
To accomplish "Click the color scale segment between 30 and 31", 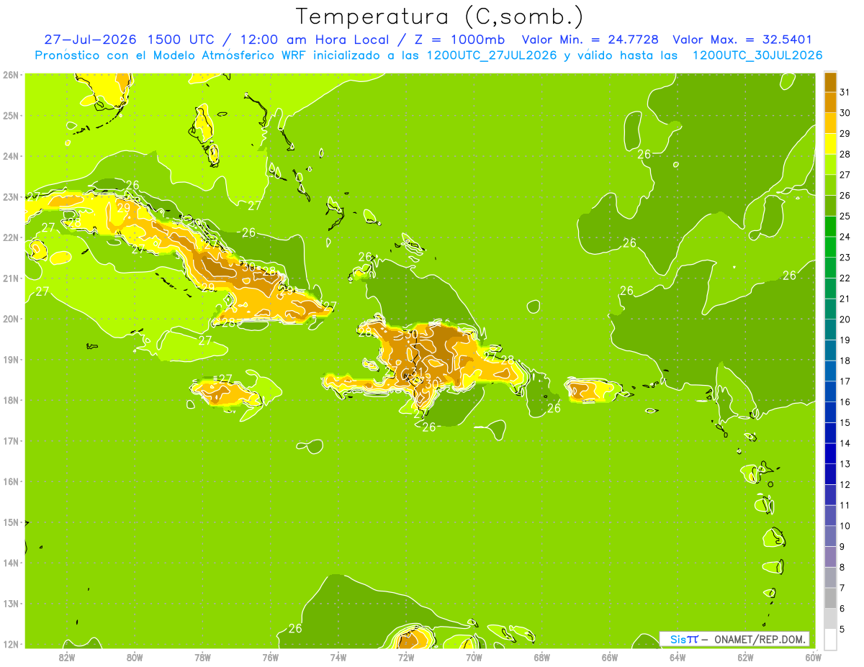I will (830, 102).
